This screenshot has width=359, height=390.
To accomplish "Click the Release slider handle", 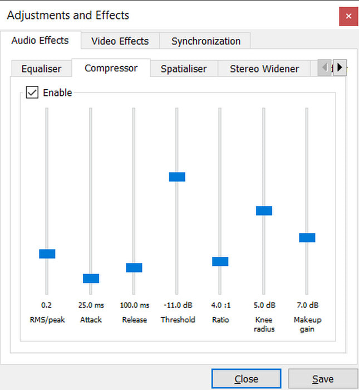I will pyautogui.click(x=134, y=267).
